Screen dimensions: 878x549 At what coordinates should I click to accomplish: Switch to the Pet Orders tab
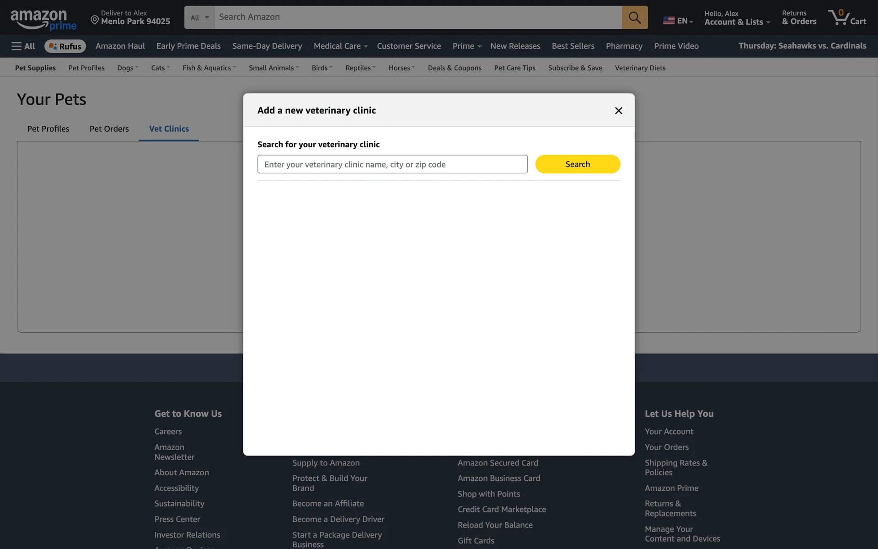tap(109, 129)
